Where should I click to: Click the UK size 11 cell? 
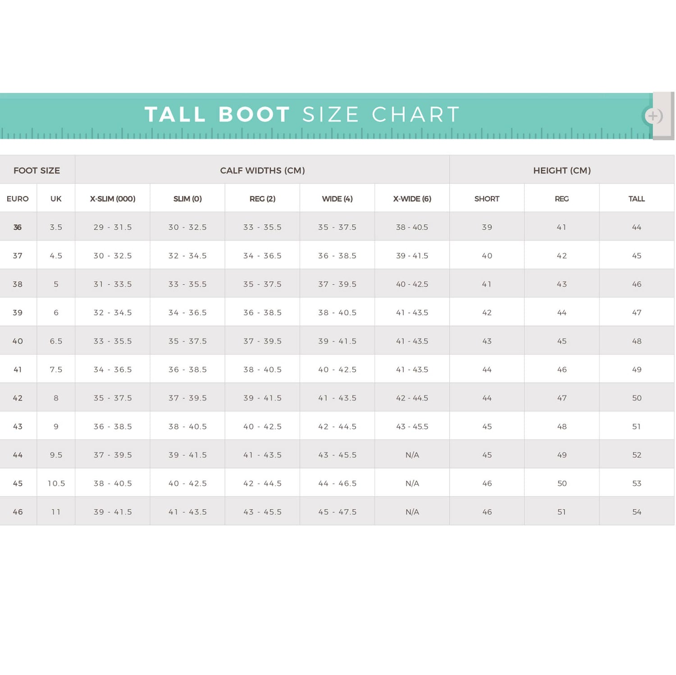[x=56, y=511]
